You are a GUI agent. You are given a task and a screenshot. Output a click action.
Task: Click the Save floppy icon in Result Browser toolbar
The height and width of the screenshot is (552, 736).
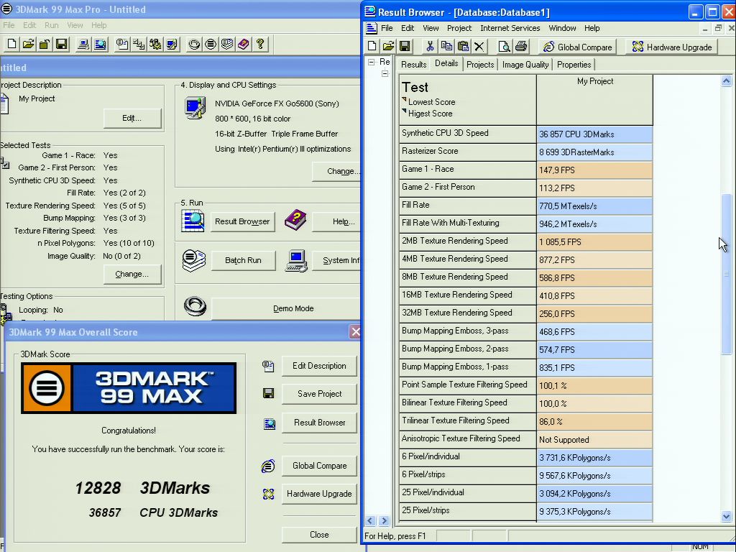(405, 46)
